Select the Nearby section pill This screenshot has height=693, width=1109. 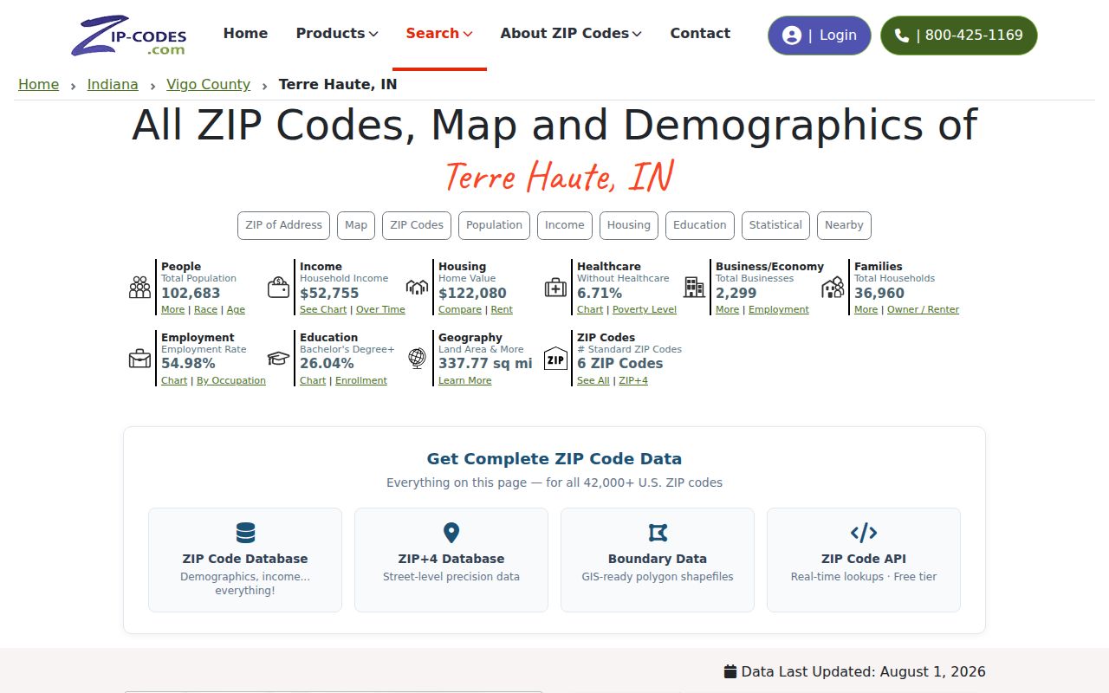tap(844, 225)
